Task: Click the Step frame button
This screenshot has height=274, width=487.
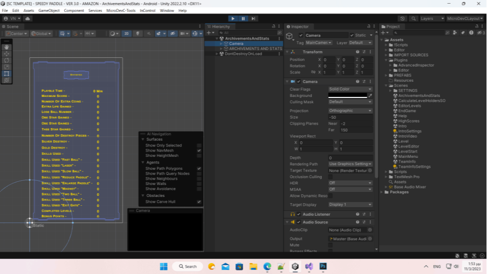Action: (254, 19)
